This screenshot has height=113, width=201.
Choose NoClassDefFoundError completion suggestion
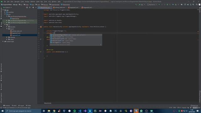(76, 39)
